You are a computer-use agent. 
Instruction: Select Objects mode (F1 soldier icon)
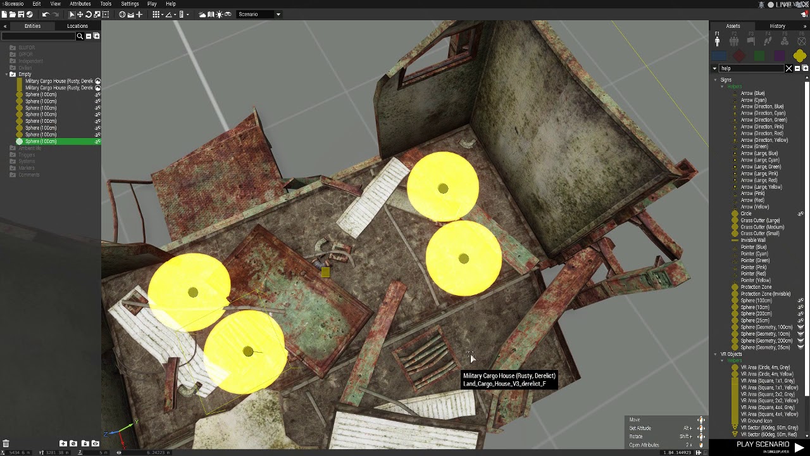(717, 41)
